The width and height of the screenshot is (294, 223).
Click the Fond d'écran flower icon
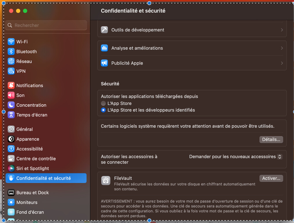(x=11, y=212)
